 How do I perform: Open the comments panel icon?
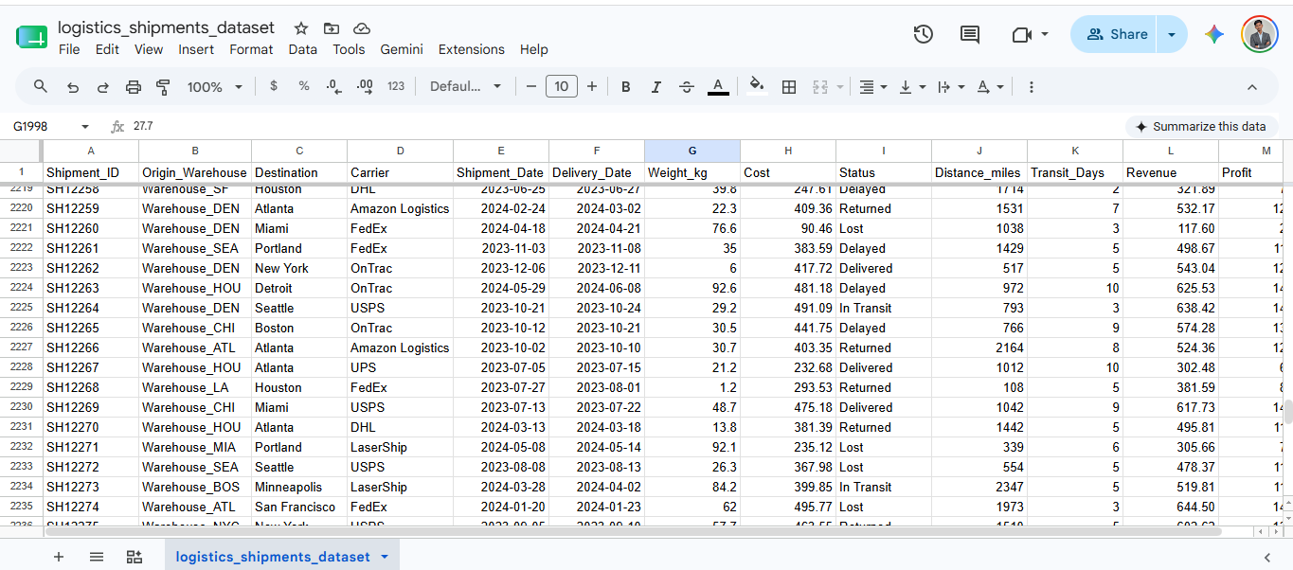tap(970, 34)
